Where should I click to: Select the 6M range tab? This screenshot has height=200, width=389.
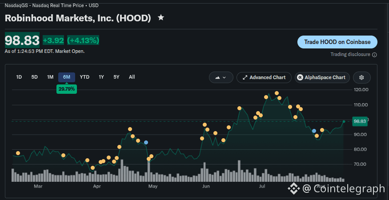(x=67, y=77)
